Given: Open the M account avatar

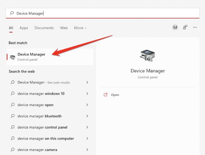Looking at the screenshot, I should coord(175,27).
